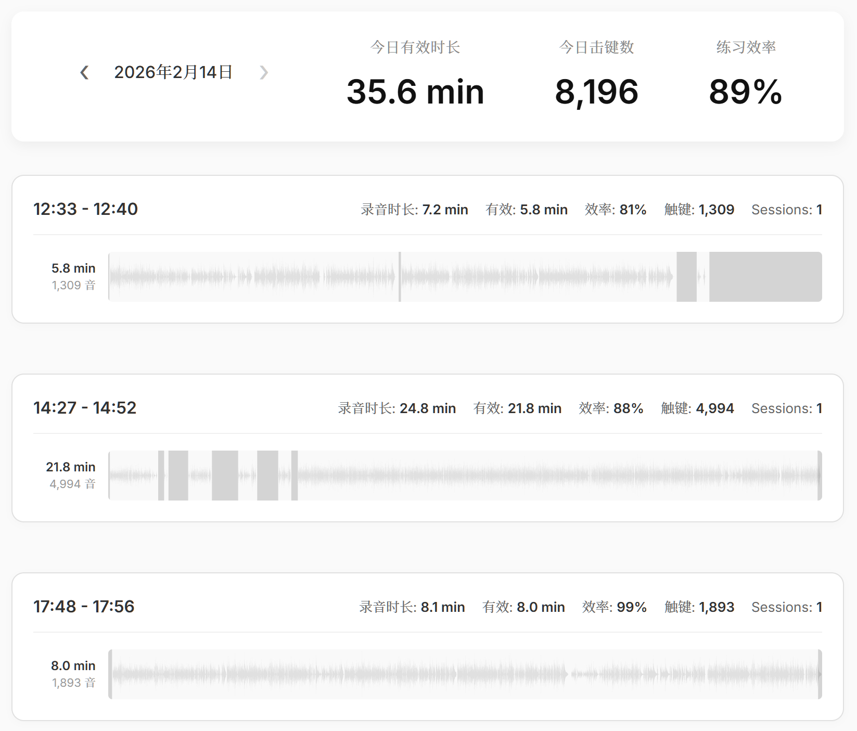The width and height of the screenshot is (857, 731).
Task: Click the 触键: 4,994 stat
Action: [x=697, y=408]
